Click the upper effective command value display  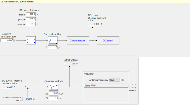click(x=94, y=24)
